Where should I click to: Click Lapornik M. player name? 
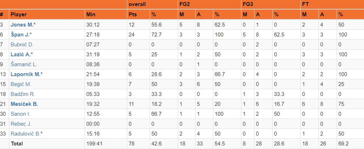click(25, 74)
